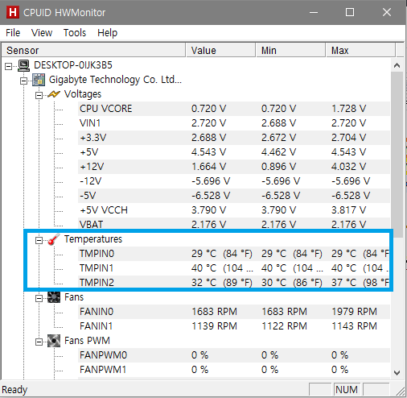407x398 pixels.
Task: Select the -12V sensor row
Action: (234, 181)
